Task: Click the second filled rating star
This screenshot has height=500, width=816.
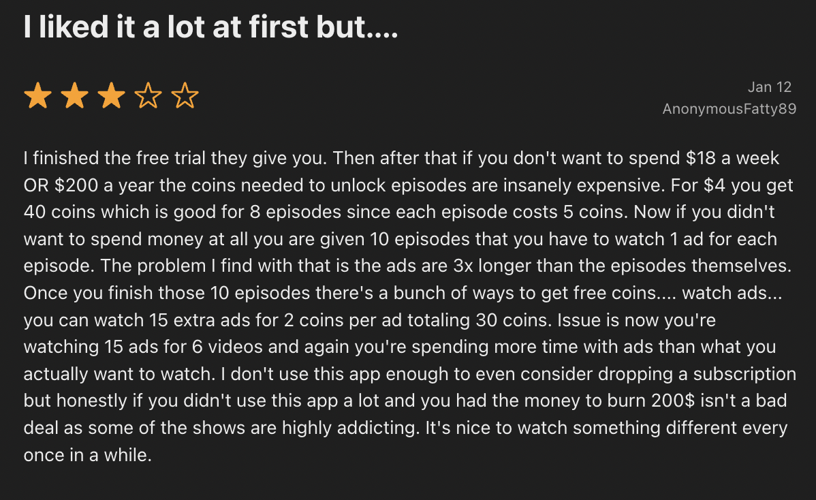Action: 74,96
